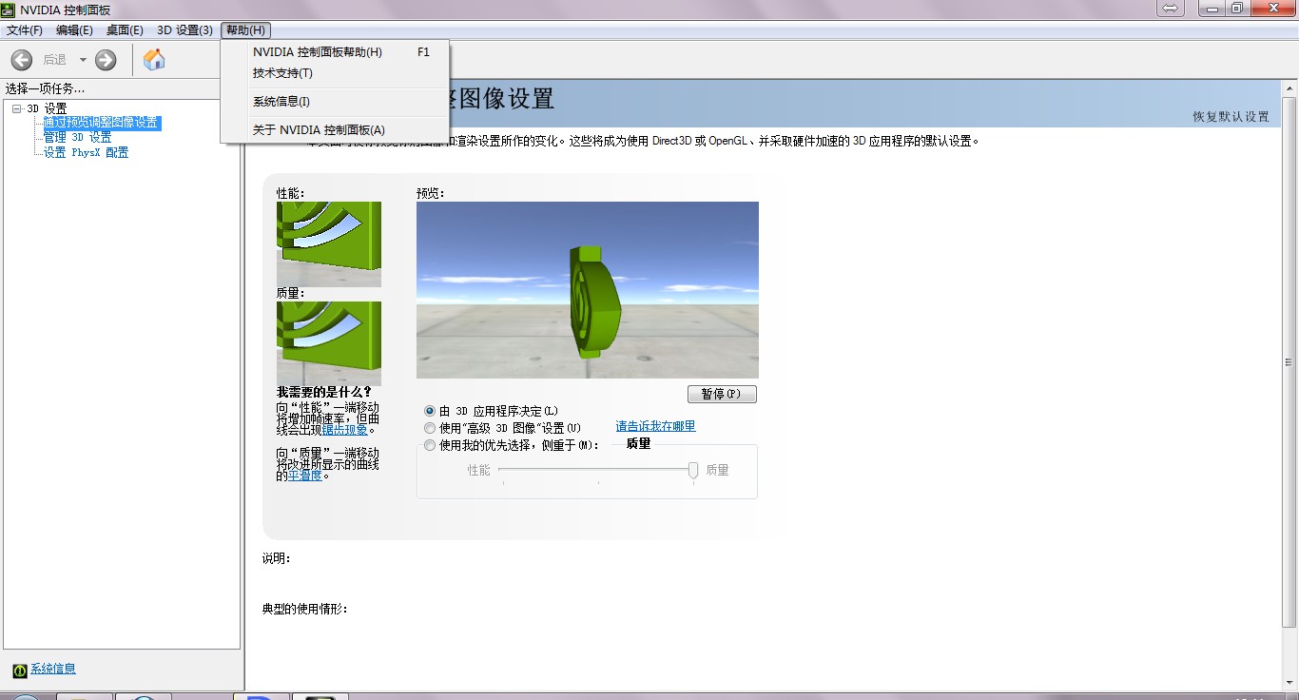Image resolution: width=1299 pixels, height=700 pixels.
Task: Open the 请告诉我在哪里 link
Action: coord(655,426)
